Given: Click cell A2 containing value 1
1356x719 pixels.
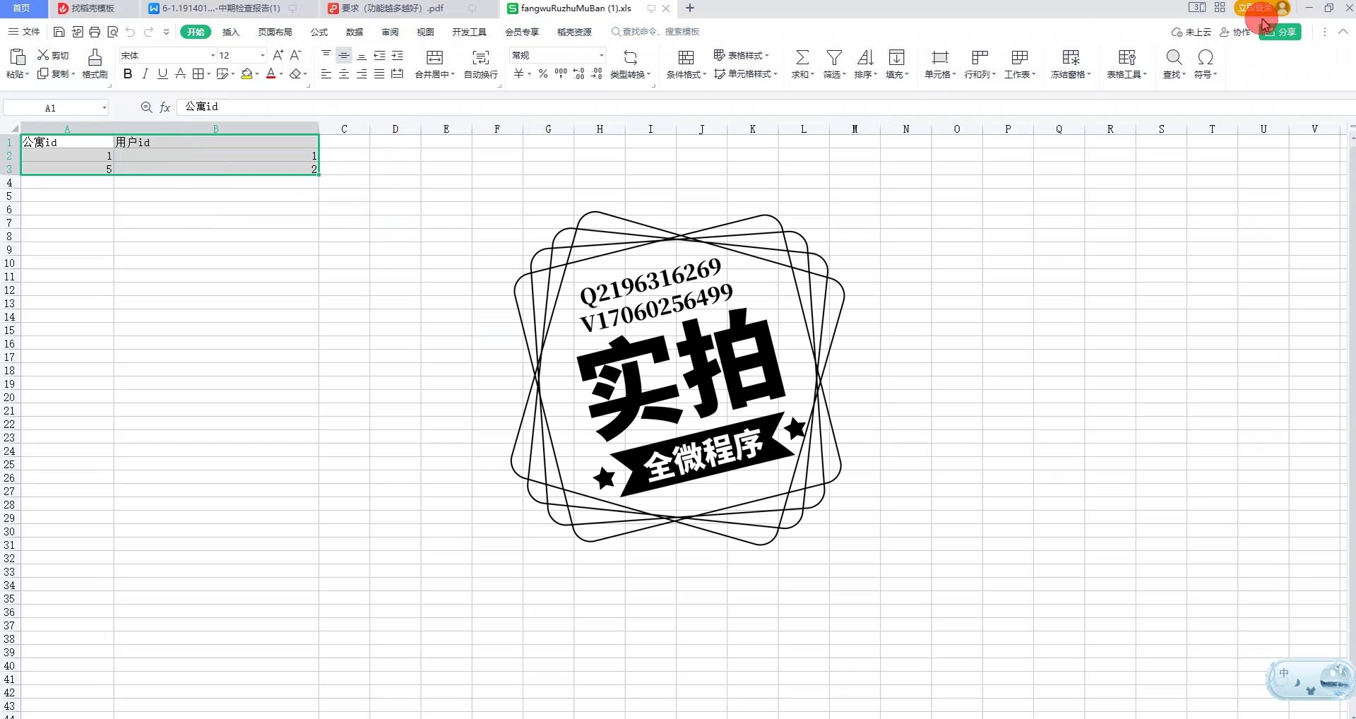Looking at the screenshot, I should point(67,156).
